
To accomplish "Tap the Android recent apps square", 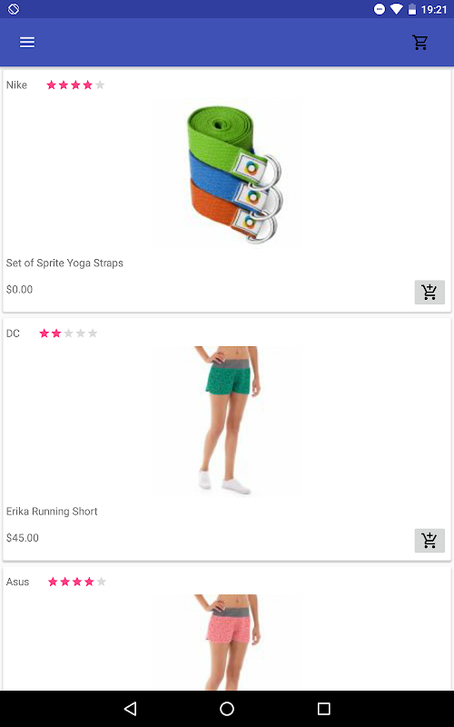I will (324, 709).
